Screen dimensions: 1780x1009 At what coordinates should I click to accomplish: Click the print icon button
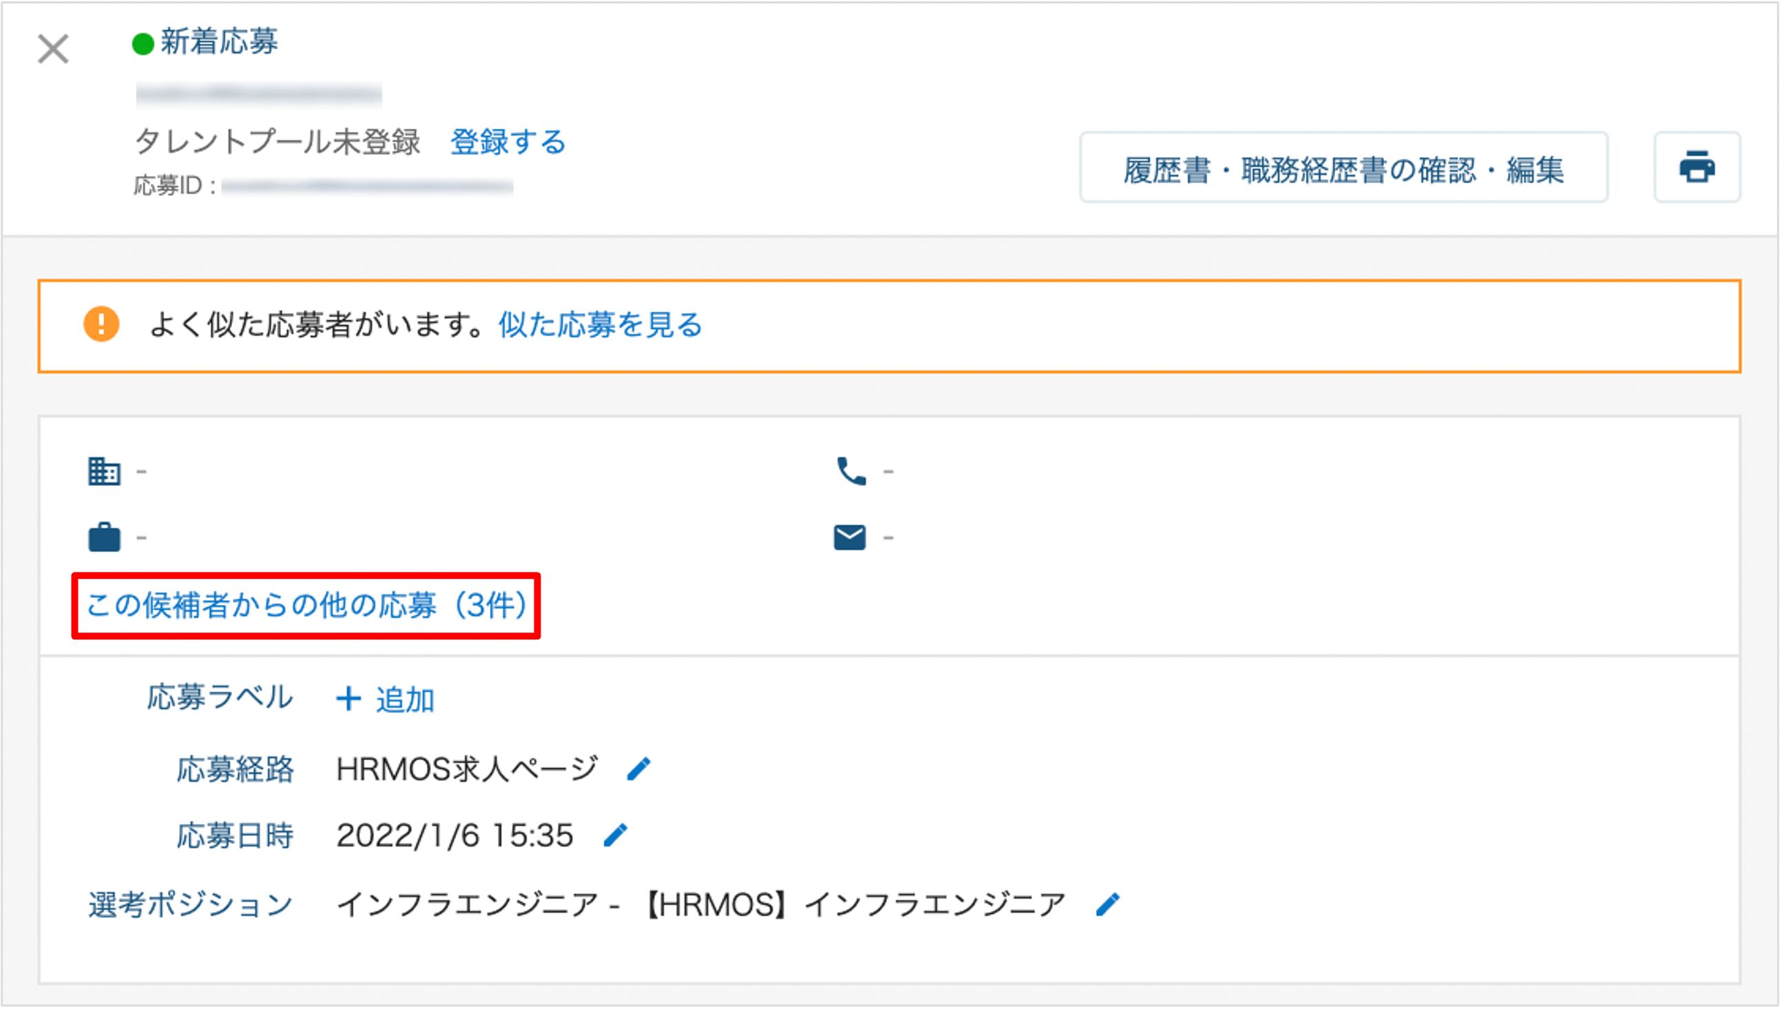(x=1697, y=167)
